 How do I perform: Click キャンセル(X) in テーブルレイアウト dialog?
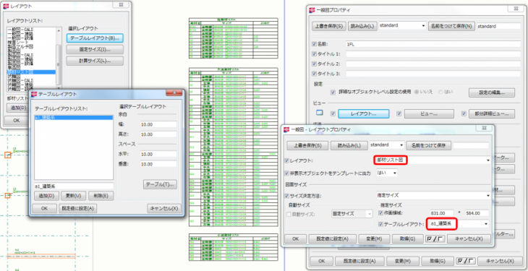point(164,208)
